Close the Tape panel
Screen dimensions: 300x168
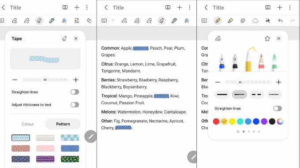[x=76, y=39]
